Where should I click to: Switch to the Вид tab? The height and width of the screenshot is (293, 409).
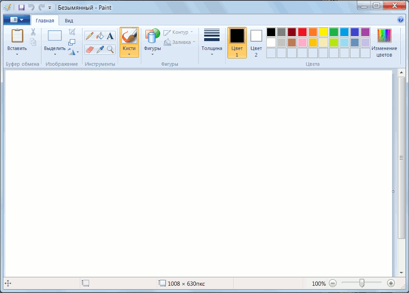click(69, 21)
